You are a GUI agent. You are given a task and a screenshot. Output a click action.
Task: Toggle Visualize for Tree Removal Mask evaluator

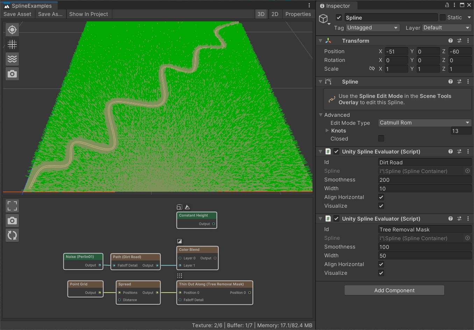point(381,273)
